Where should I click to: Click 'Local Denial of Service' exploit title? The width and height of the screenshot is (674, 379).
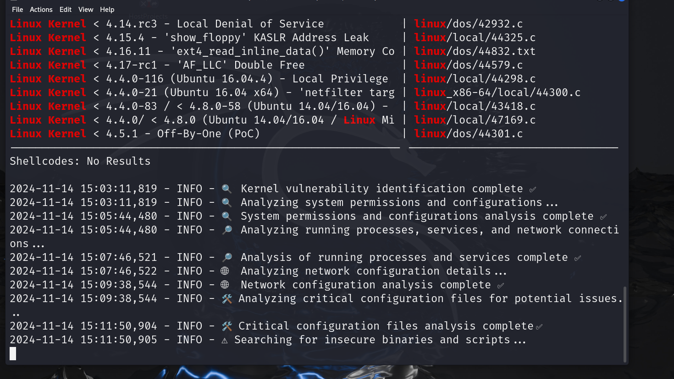pos(250,24)
